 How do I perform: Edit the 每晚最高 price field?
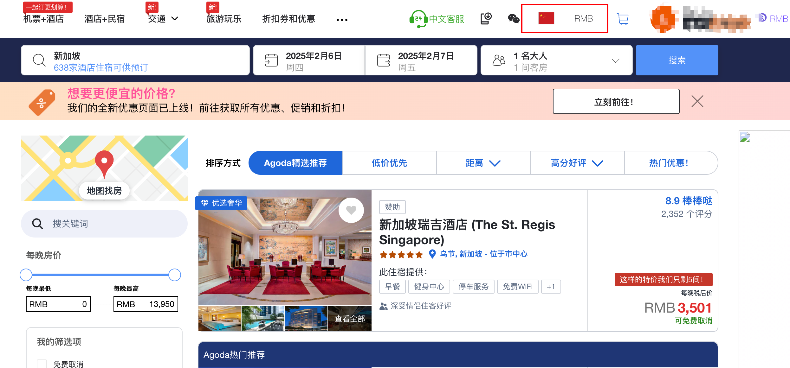146,304
